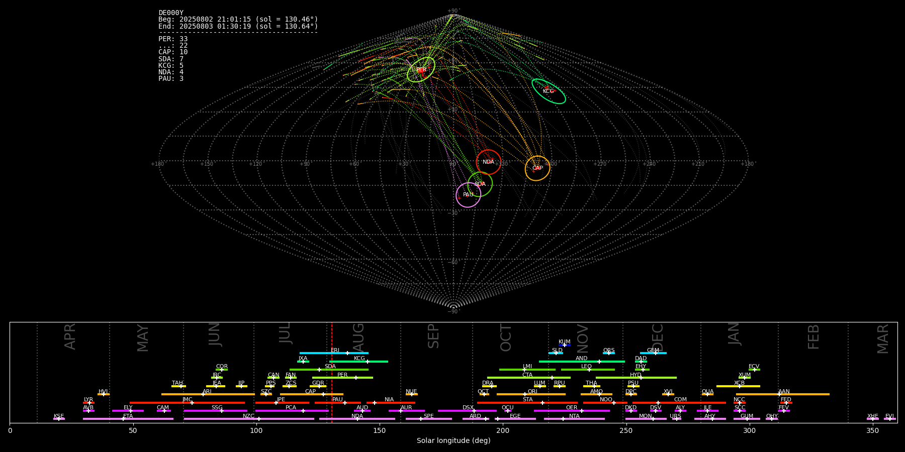The width and height of the screenshot is (905, 452).
Task: Click the PER activity bar in timeline
Action: coord(342,378)
